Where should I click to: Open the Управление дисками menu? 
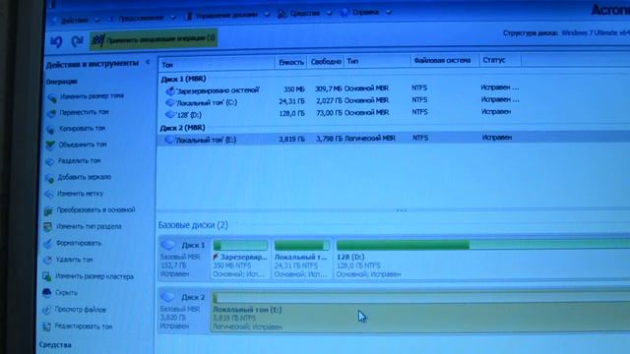(x=227, y=16)
